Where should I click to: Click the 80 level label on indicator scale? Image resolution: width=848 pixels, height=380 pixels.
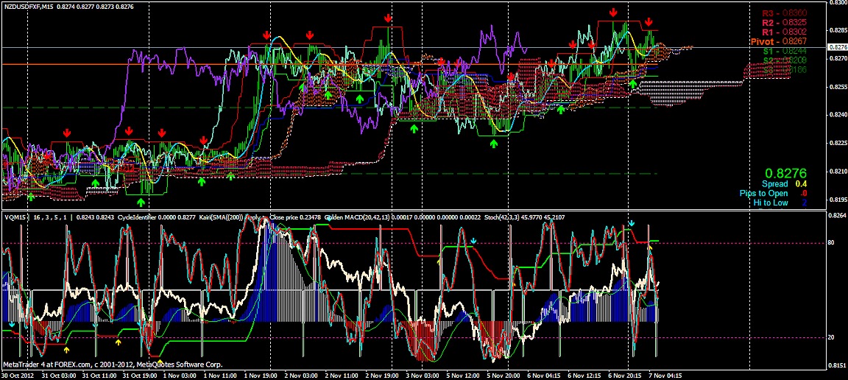click(833, 242)
